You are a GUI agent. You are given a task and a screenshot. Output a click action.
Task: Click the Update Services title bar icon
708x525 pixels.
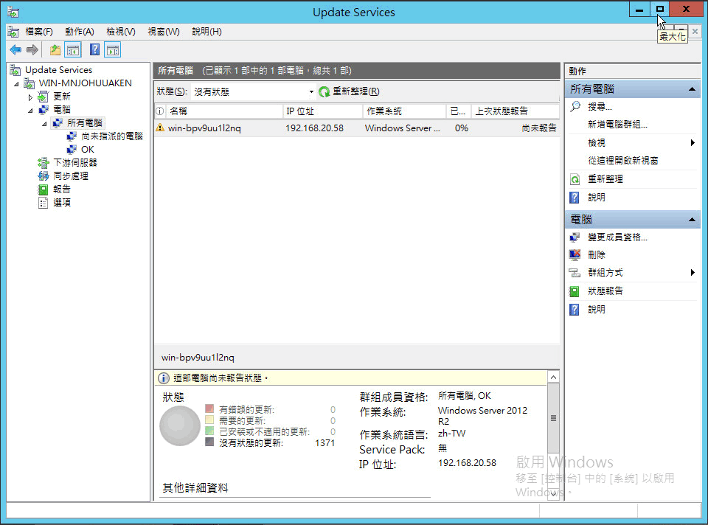13,13
